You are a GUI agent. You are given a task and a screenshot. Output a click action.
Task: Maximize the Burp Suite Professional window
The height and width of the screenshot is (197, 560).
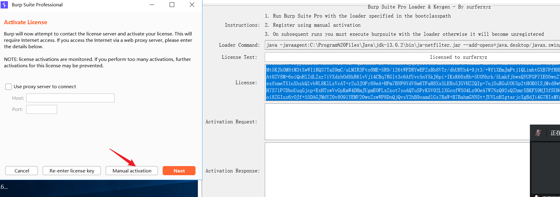click(172, 5)
